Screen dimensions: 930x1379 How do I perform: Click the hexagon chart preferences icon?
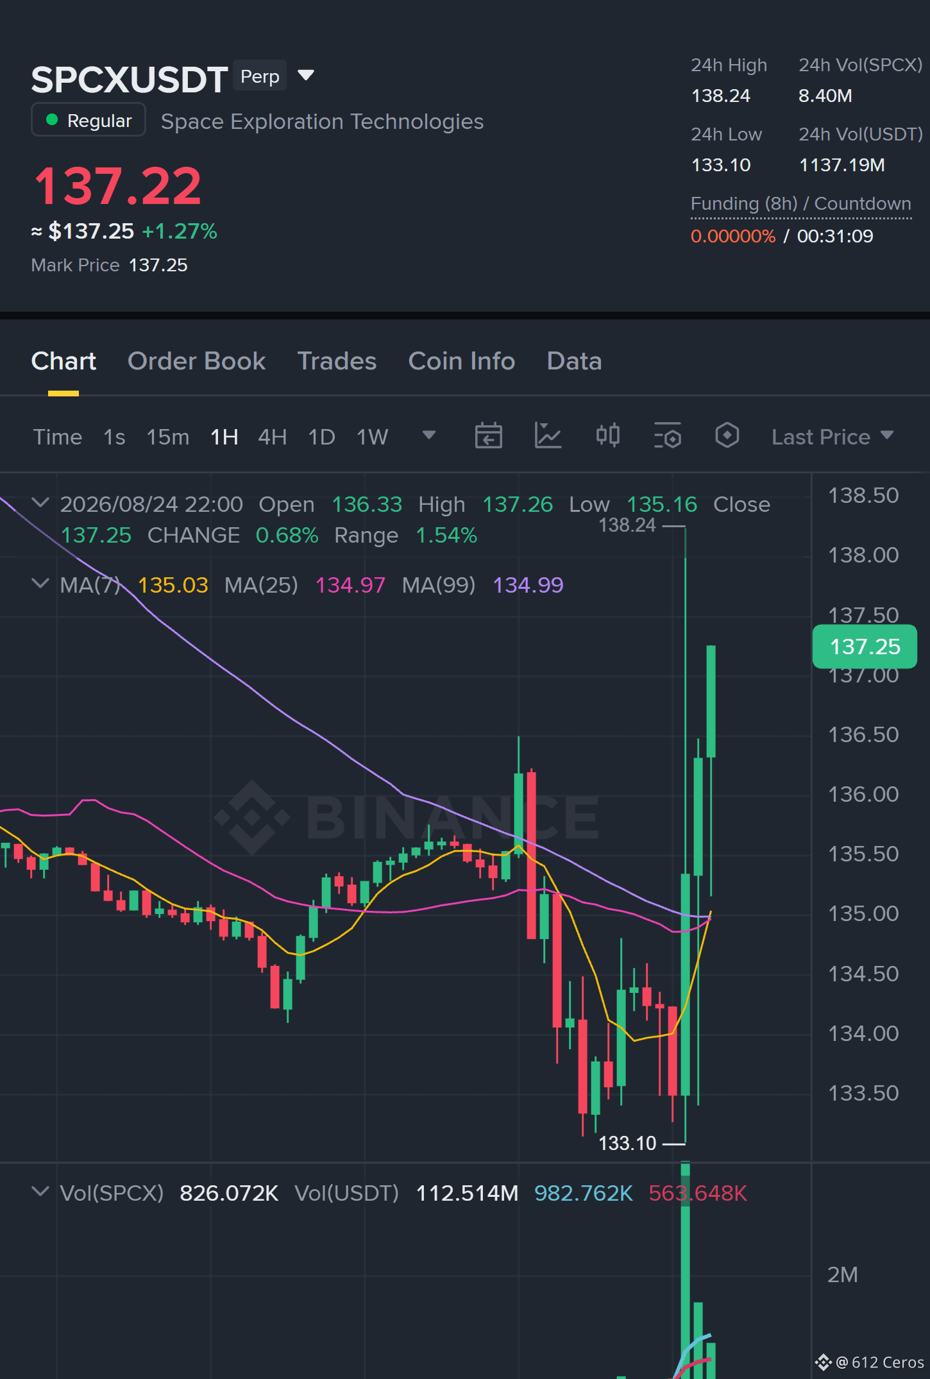727,436
